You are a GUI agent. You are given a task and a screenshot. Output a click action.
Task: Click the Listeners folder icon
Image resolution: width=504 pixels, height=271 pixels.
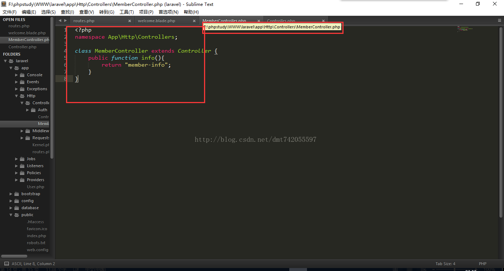(x=22, y=166)
